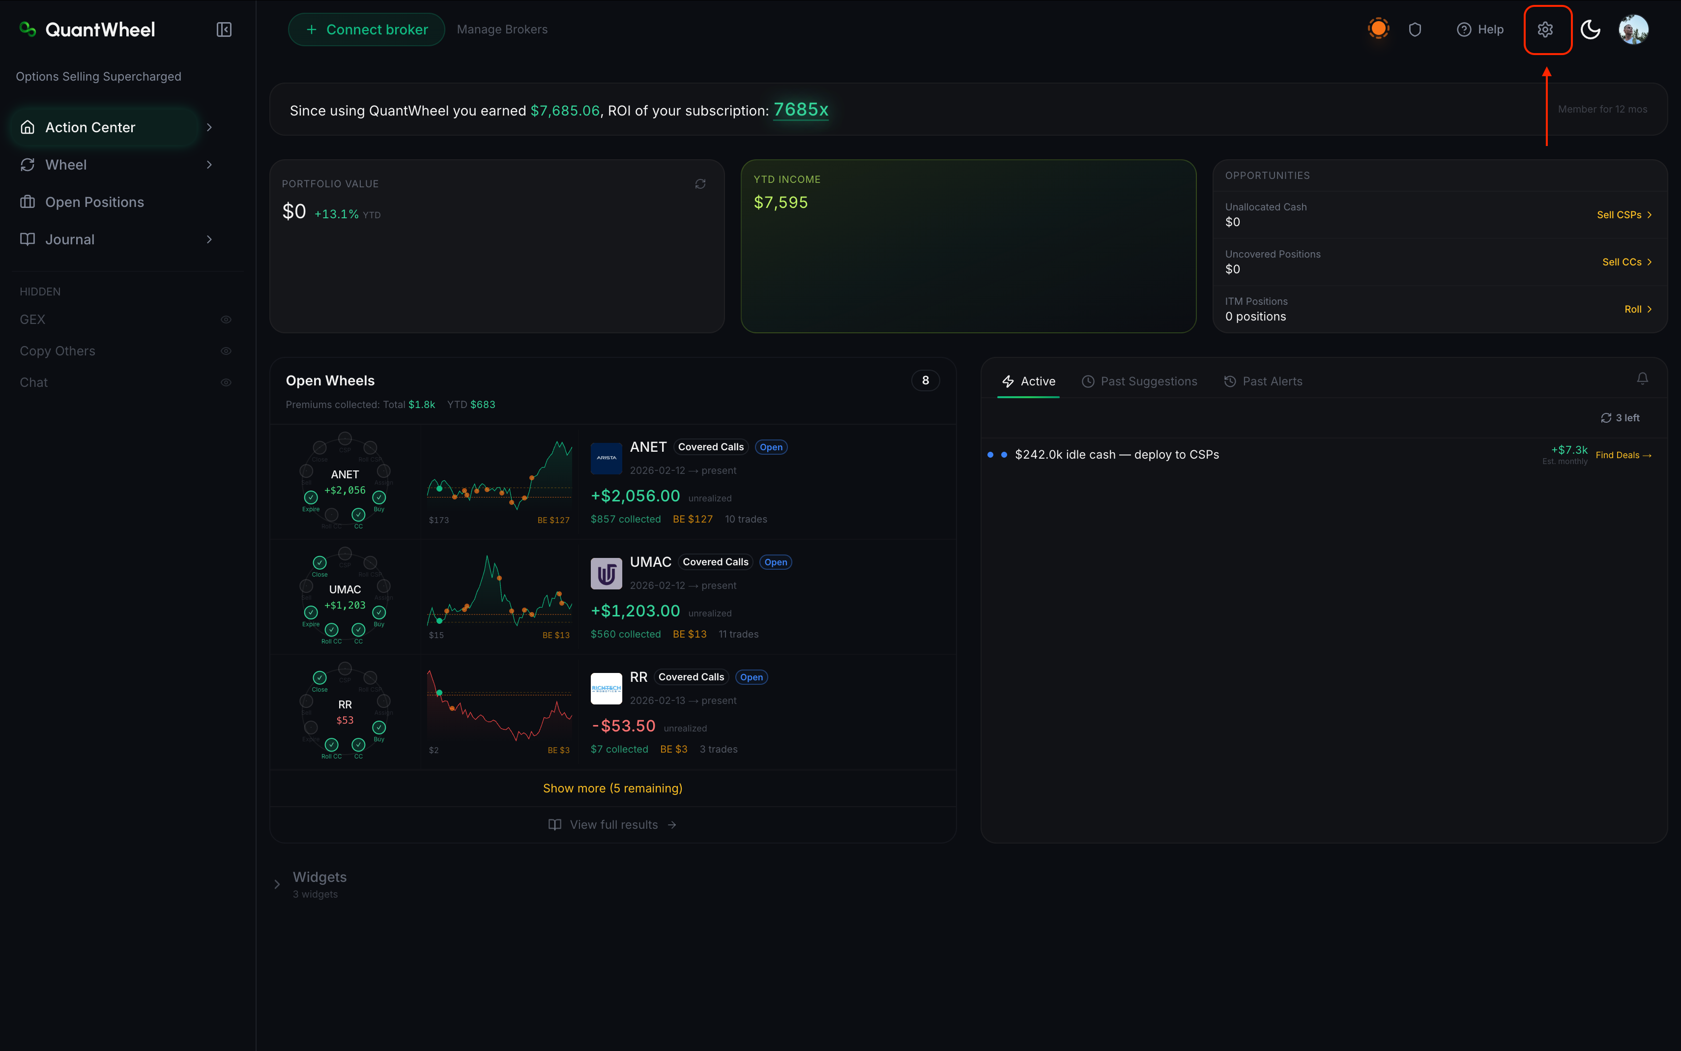Click UMAC Covered Calls badge
Viewport: 1681px width, 1051px height.
click(x=716, y=562)
